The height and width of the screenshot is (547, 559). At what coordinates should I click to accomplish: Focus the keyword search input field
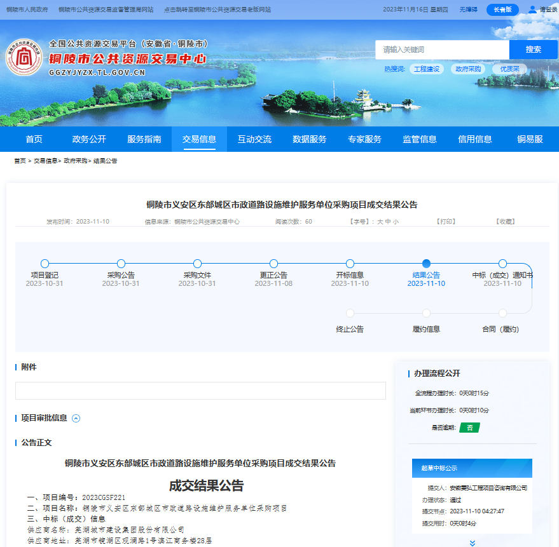[x=442, y=50]
